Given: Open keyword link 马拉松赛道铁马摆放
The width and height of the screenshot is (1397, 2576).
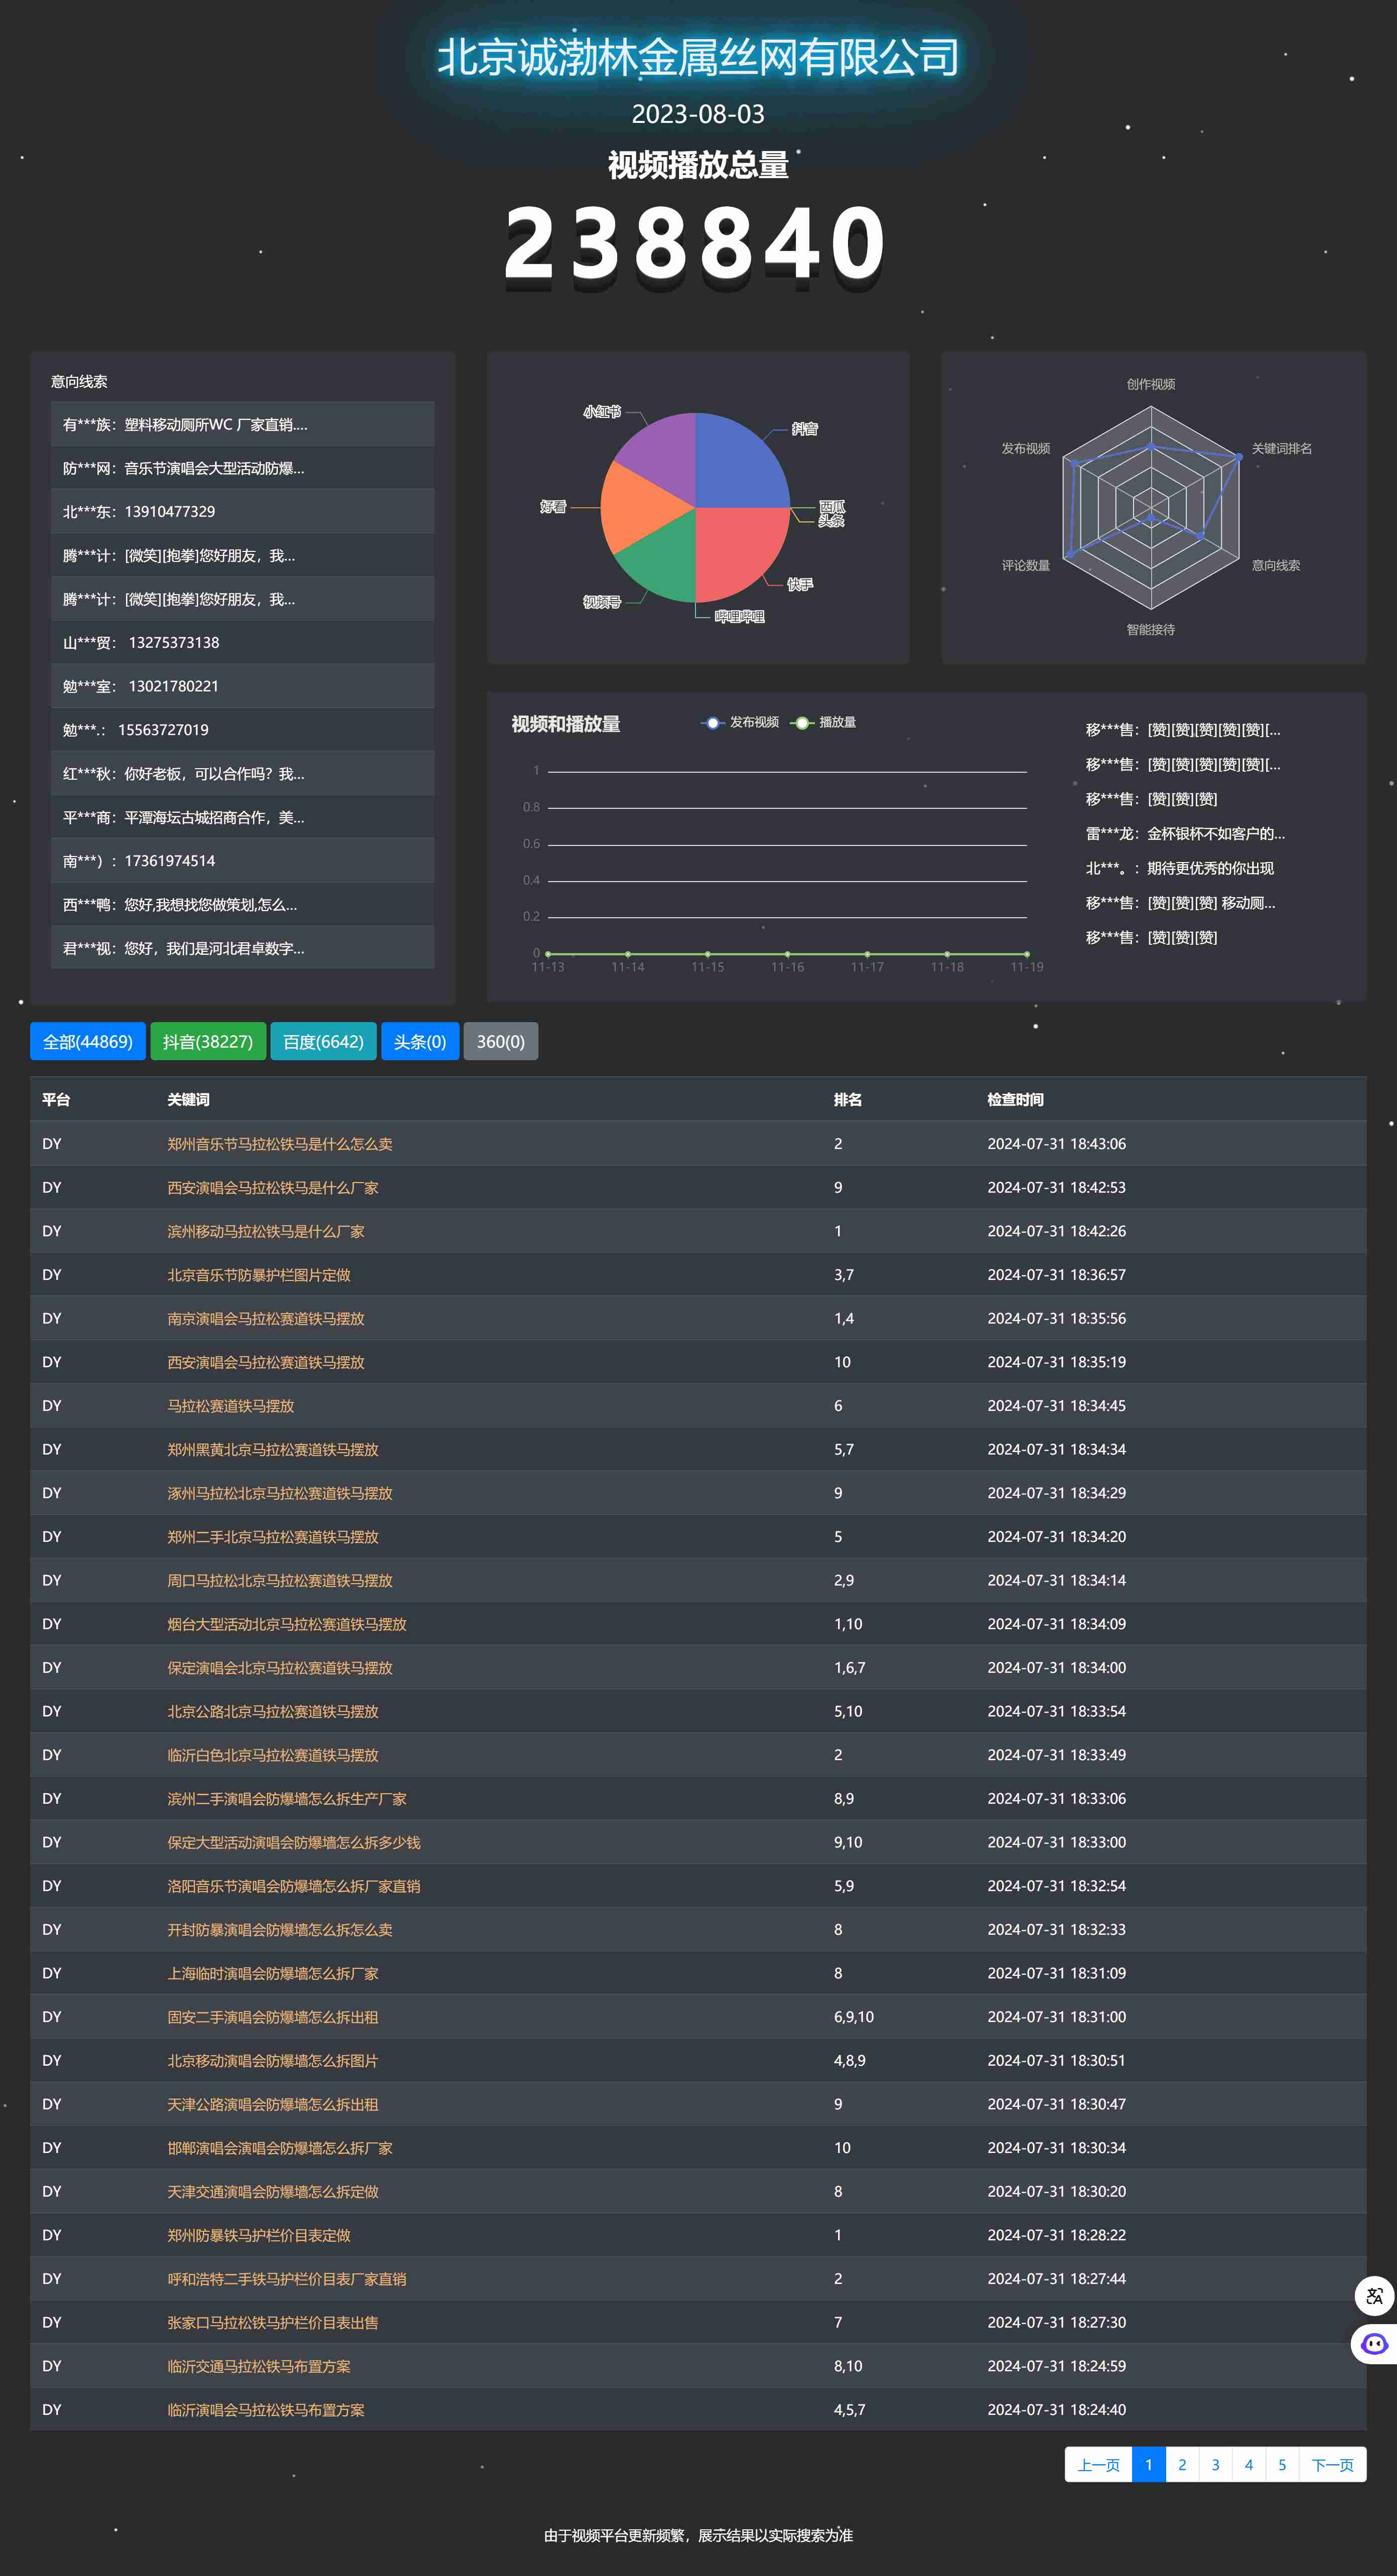Looking at the screenshot, I should [230, 1406].
